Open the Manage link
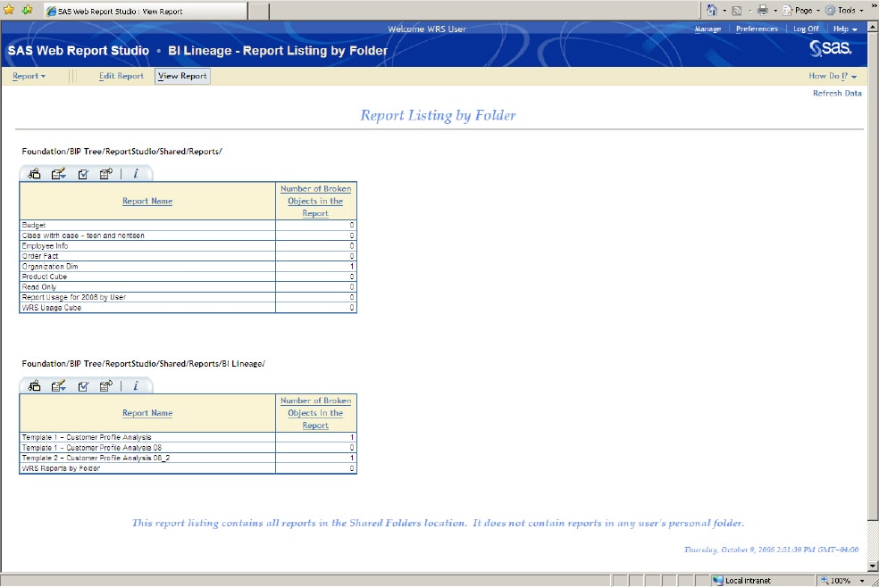 [707, 29]
